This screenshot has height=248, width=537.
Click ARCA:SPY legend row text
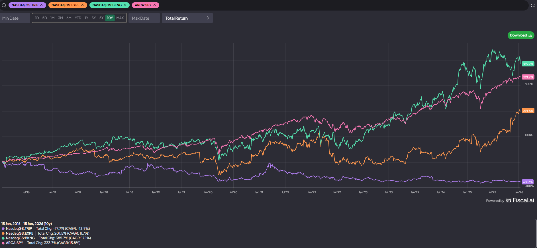tap(15, 243)
